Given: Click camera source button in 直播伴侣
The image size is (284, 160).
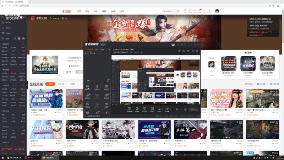Looking at the screenshot, I should click(137, 110).
